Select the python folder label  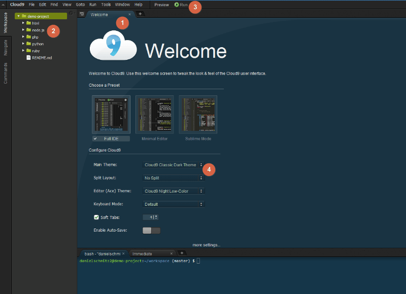[38, 44]
